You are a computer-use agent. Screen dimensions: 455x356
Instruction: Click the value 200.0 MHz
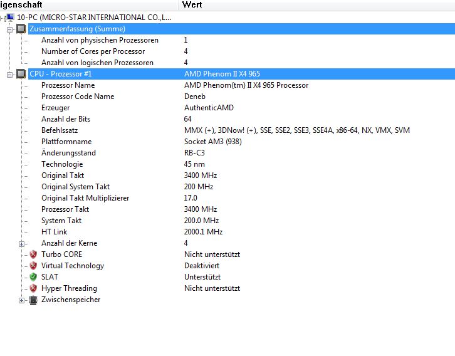pos(201,221)
